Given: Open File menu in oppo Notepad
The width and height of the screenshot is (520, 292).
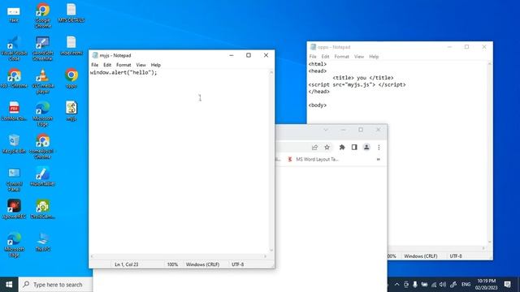Looking at the screenshot, I should pyautogui.click(x=313, y=57).
